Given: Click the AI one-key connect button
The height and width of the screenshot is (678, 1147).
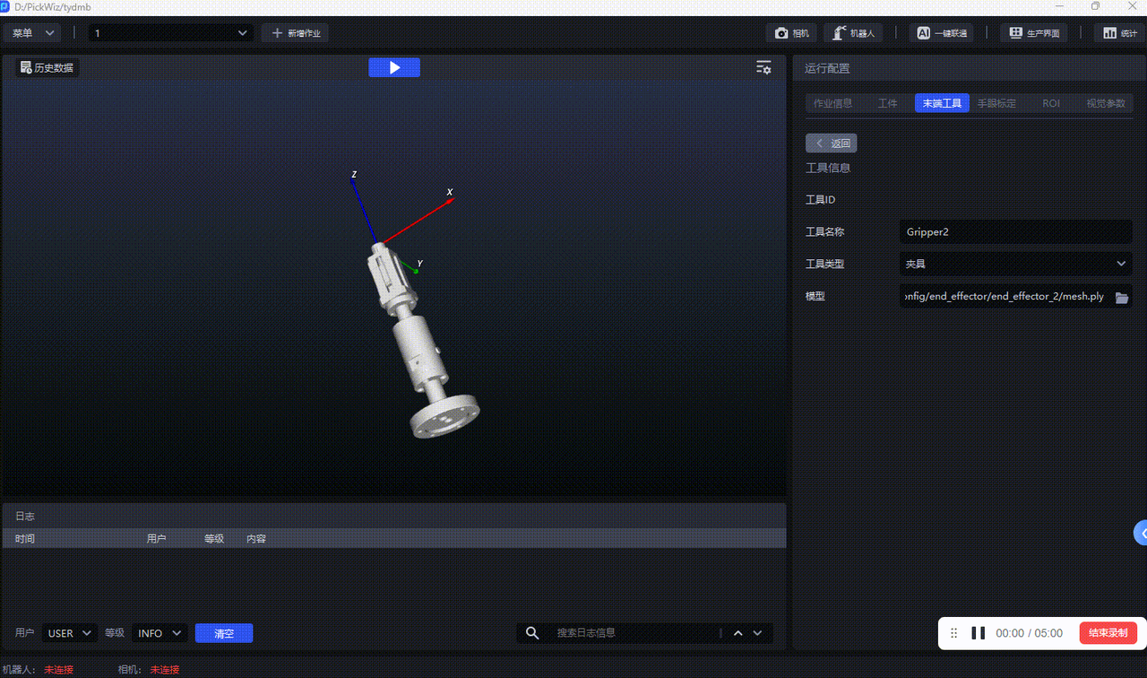Looking at the screenshot, I should [941, 33].
